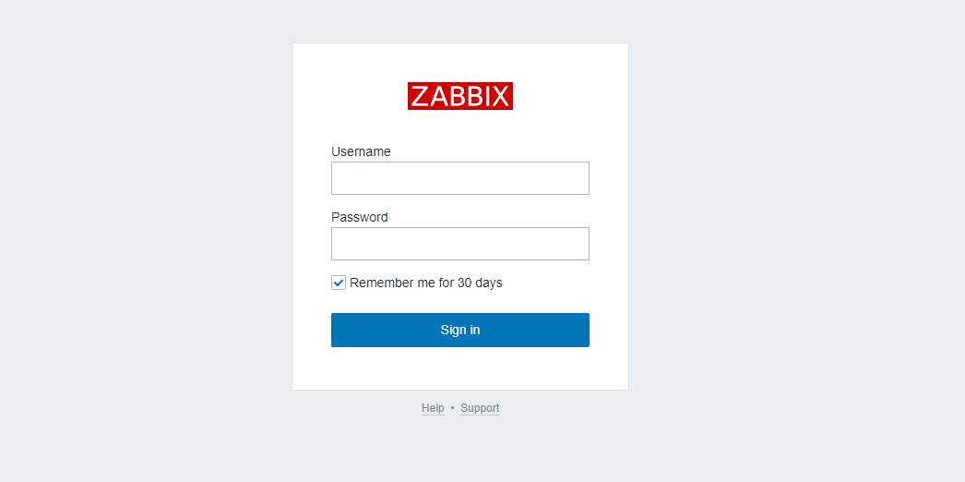Open the Help link below the form
The height and width of the screenshot is (482, 965).
click(433, 408)
